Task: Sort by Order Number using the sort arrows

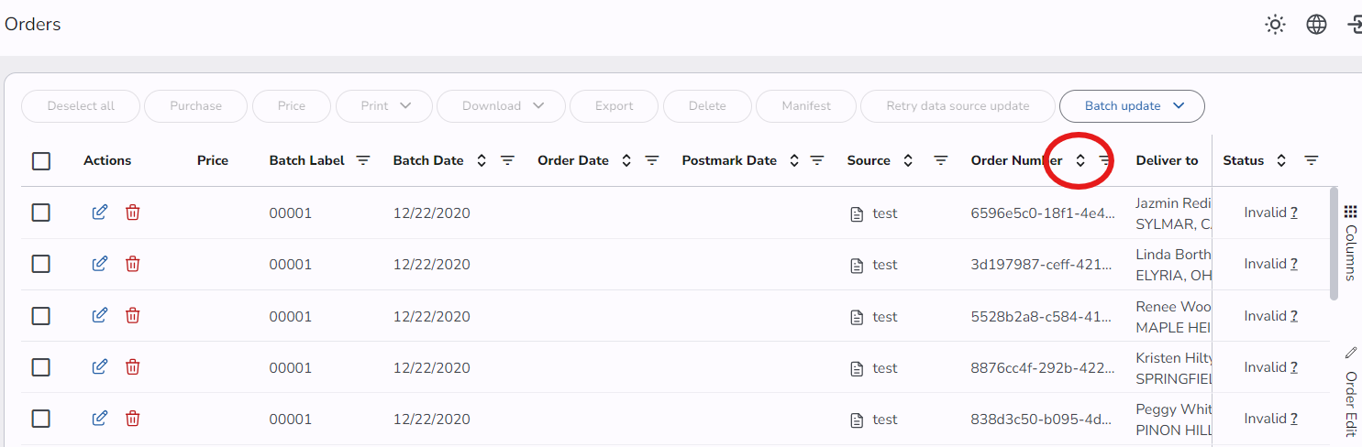Action: (1080, 160)
